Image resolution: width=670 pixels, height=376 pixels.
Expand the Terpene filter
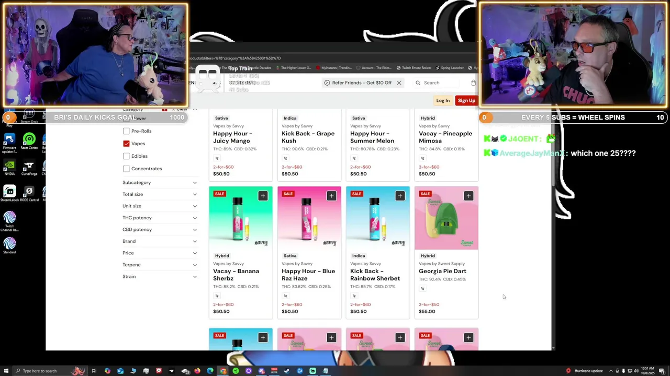pyautogui.click(x=160, y=265)
